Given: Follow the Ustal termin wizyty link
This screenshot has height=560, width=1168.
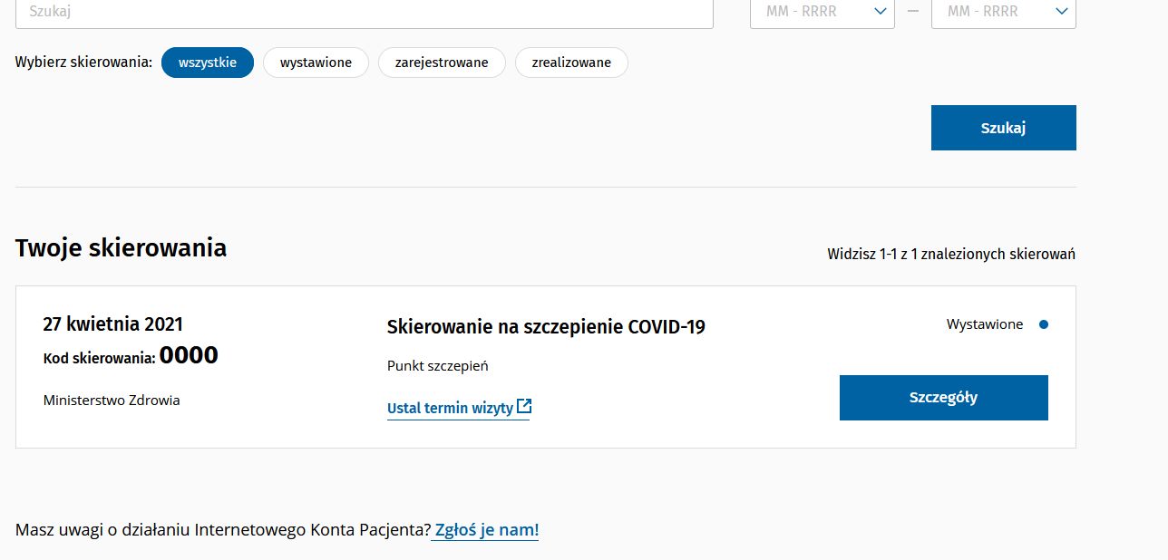Looking at the screenshot, I should (450, 408).
